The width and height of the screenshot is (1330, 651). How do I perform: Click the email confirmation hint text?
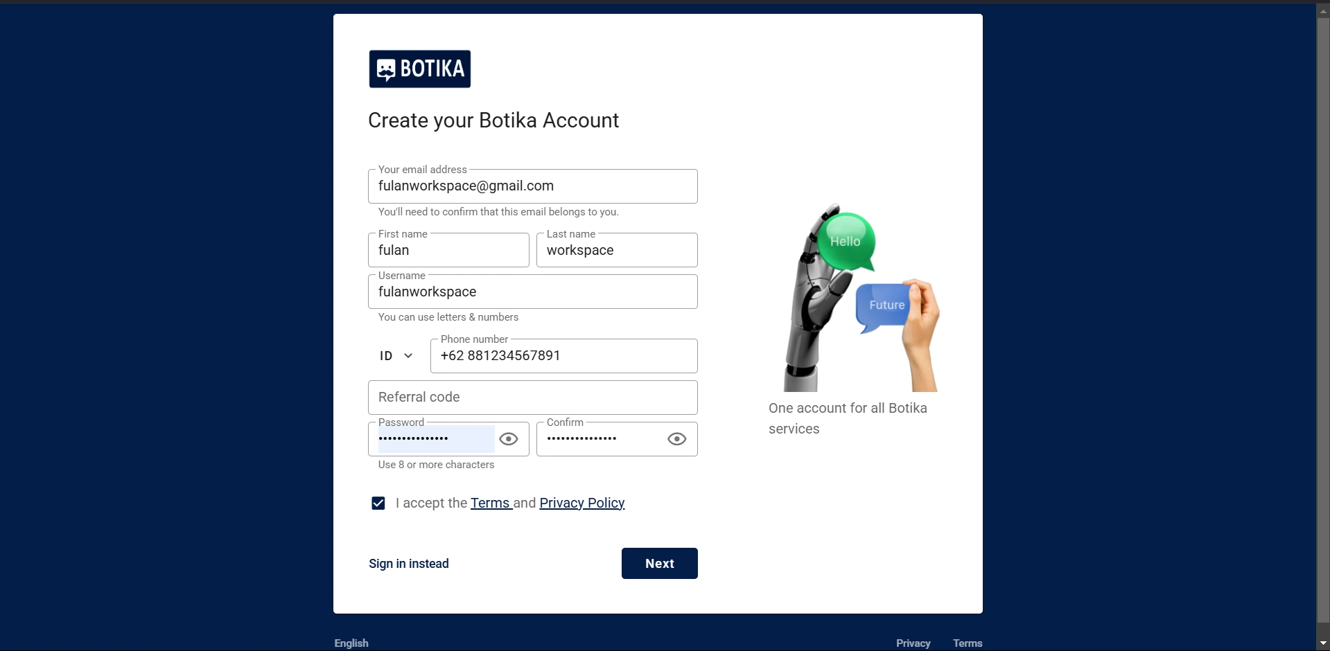click(x=498, y=212)
